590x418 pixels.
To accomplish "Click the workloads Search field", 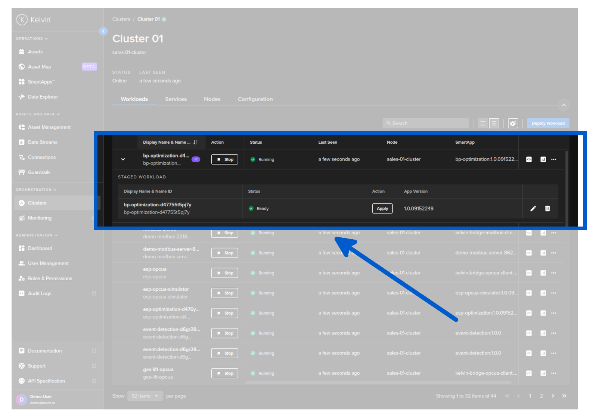I will click(426, 124).
